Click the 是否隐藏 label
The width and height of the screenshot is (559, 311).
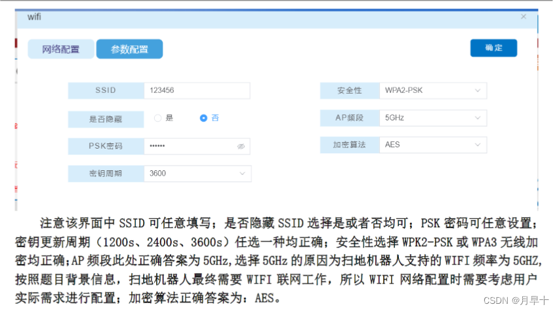106,119
